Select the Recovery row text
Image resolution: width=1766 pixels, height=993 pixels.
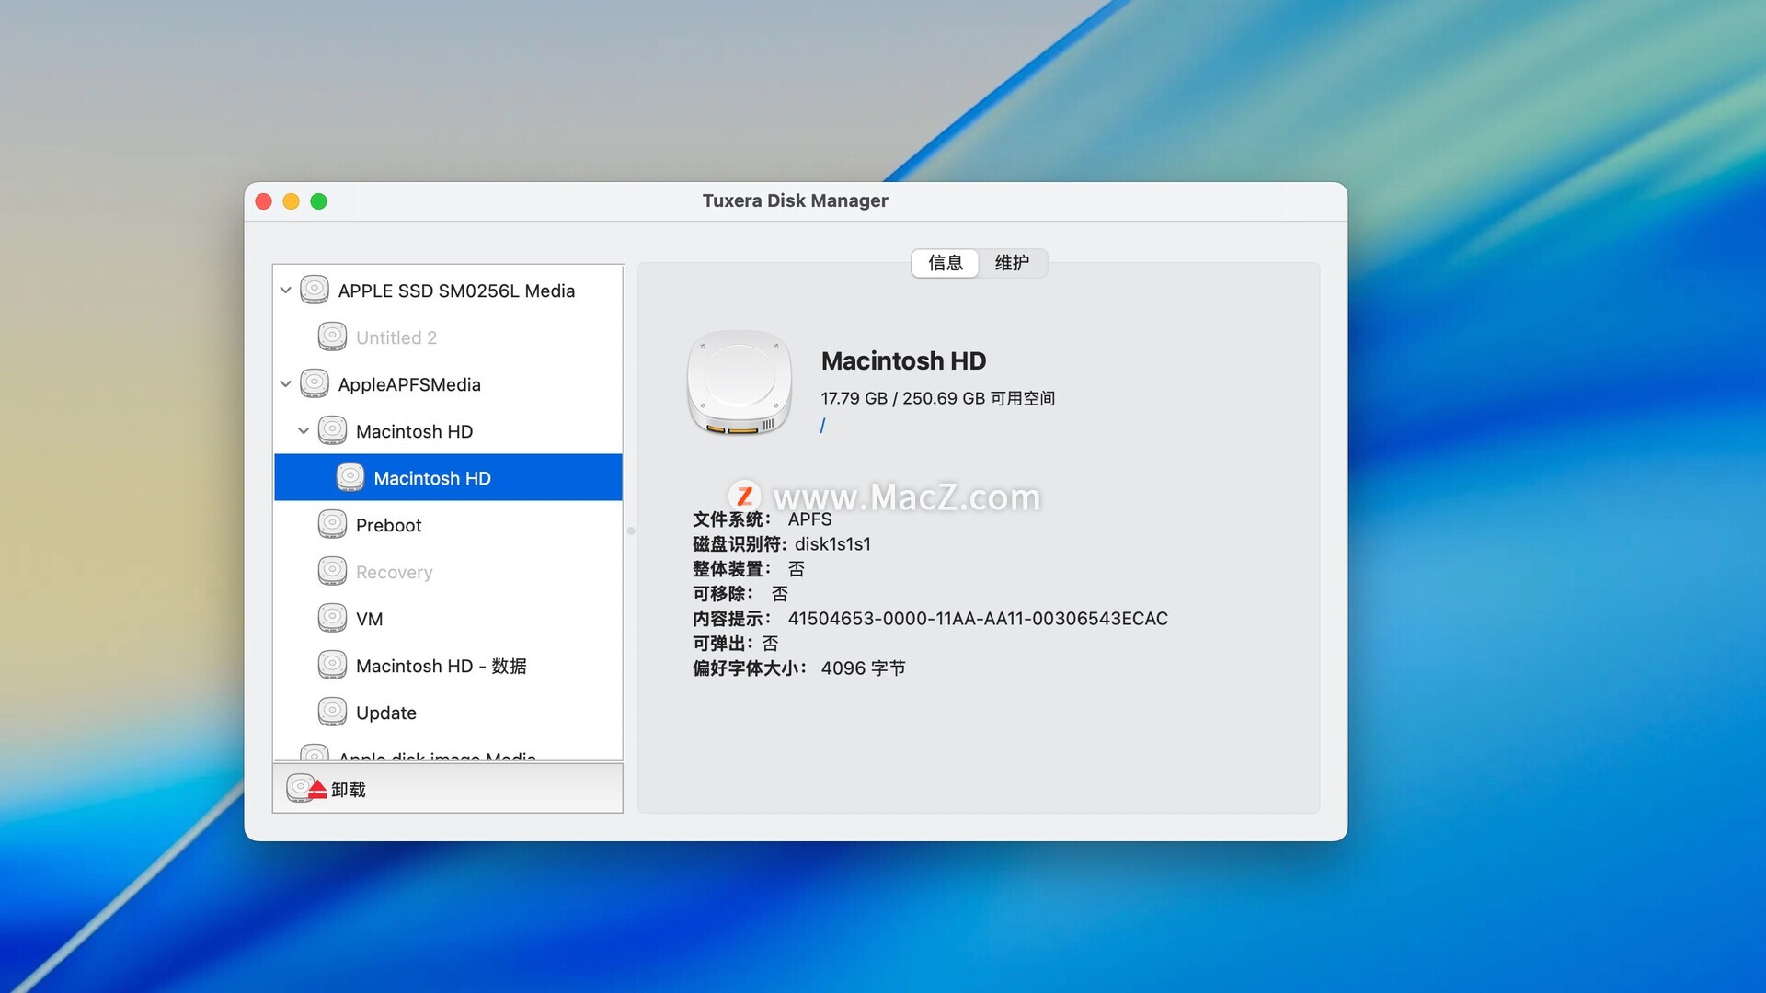coord(395,573)
